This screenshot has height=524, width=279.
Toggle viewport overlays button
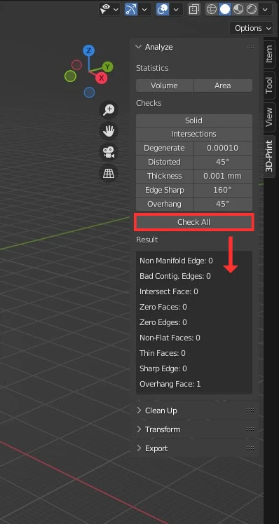[163, 9]
